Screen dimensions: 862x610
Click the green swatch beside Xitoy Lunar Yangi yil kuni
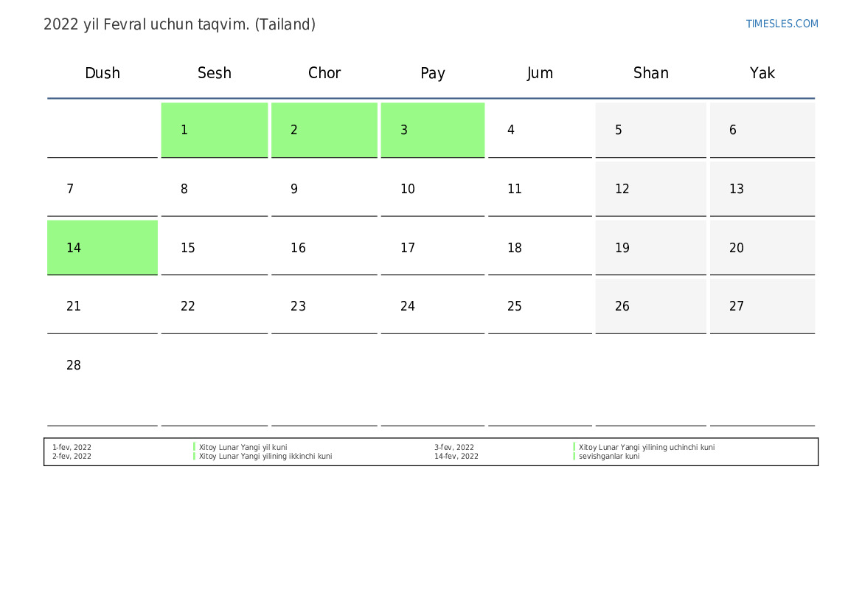coord(194,447)
